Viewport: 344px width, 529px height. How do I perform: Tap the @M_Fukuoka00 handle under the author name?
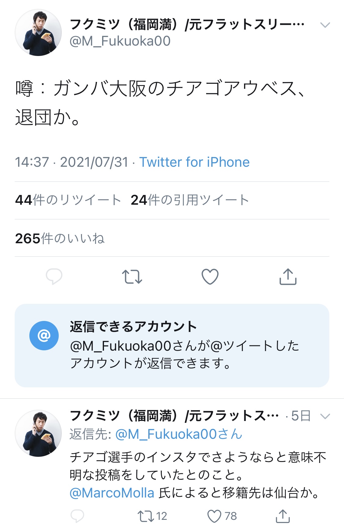pyautogui.click(x=120, y=41)
